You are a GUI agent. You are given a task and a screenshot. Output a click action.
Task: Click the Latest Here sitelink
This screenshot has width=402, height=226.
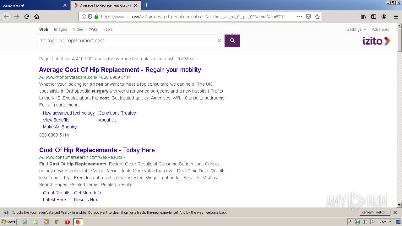pos(54,200)
